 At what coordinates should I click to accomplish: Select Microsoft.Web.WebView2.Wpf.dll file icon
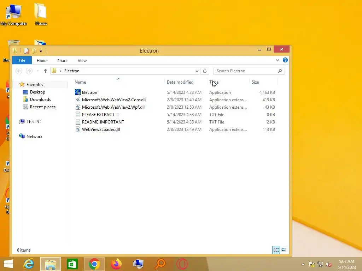click(78, 107)
